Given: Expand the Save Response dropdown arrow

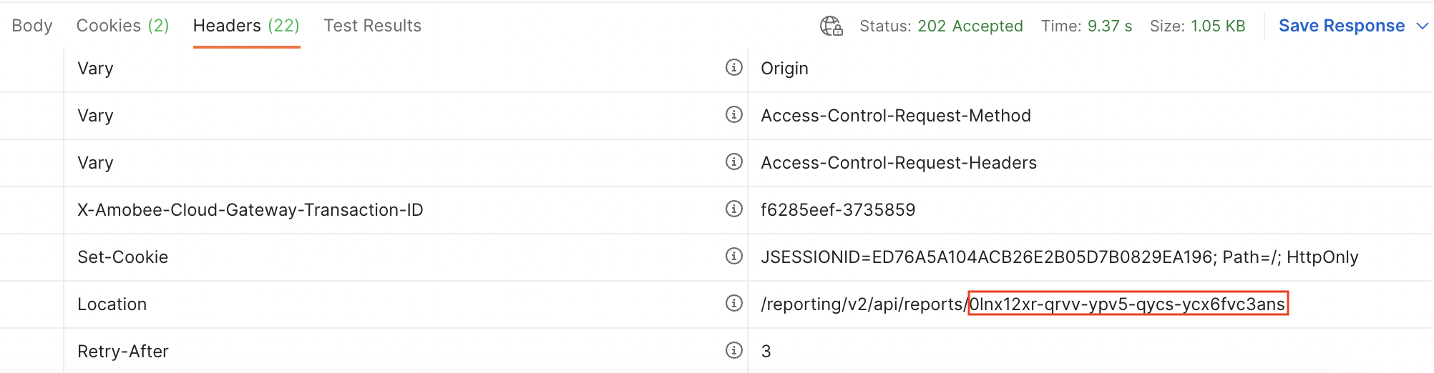Looking at the screenshot, I should click(1422, 26).
